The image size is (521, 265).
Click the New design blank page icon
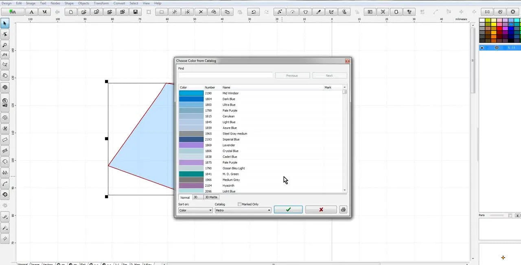pos(70,12)
